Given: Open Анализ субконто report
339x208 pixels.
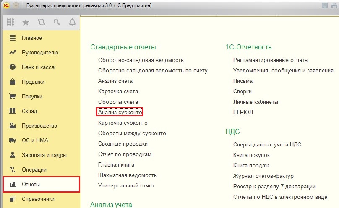Looking at the screenshot, I should tap(120, 112).
